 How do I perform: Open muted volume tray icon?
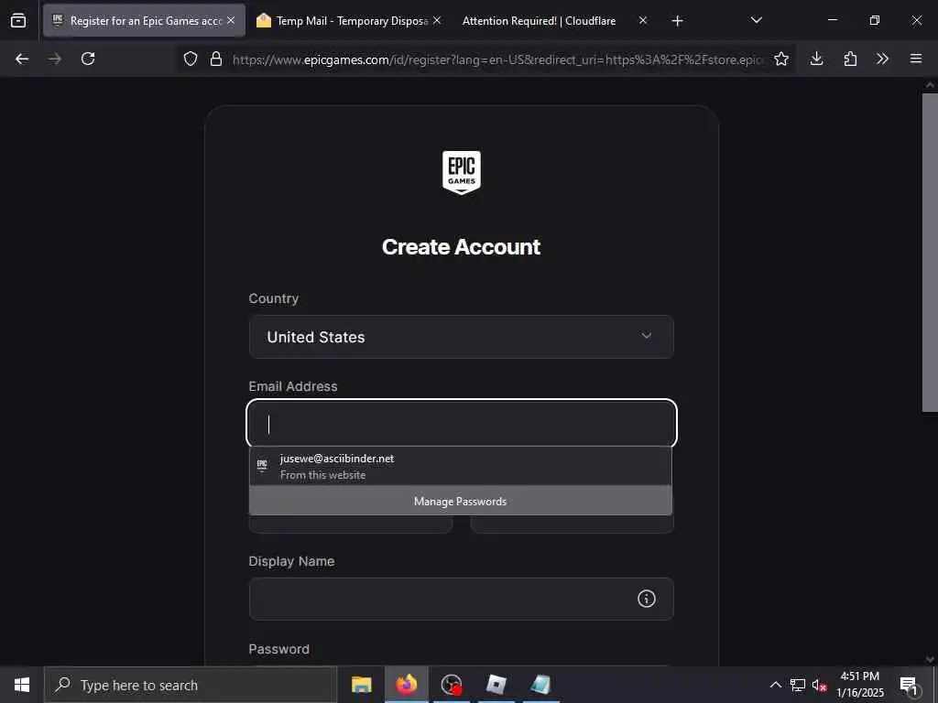[x=820, y=685]
